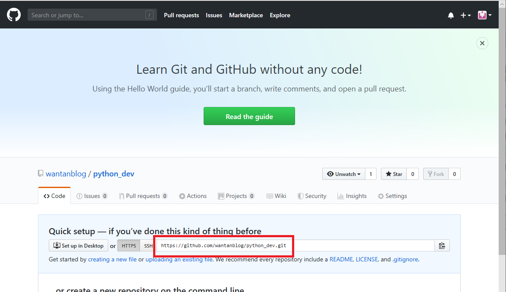Open the README link
Image resolution: width=506 pixels, height=292 pixels.
pos(341,259)
